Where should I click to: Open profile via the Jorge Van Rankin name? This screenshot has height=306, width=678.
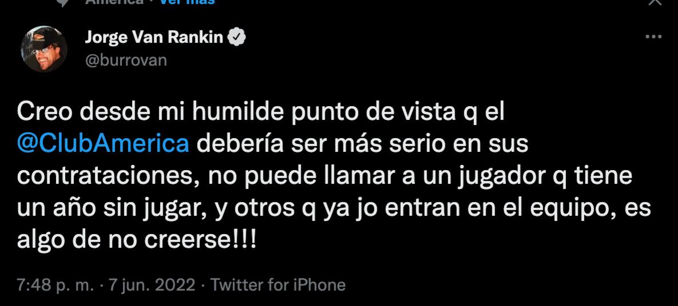(x=154, y=38)
